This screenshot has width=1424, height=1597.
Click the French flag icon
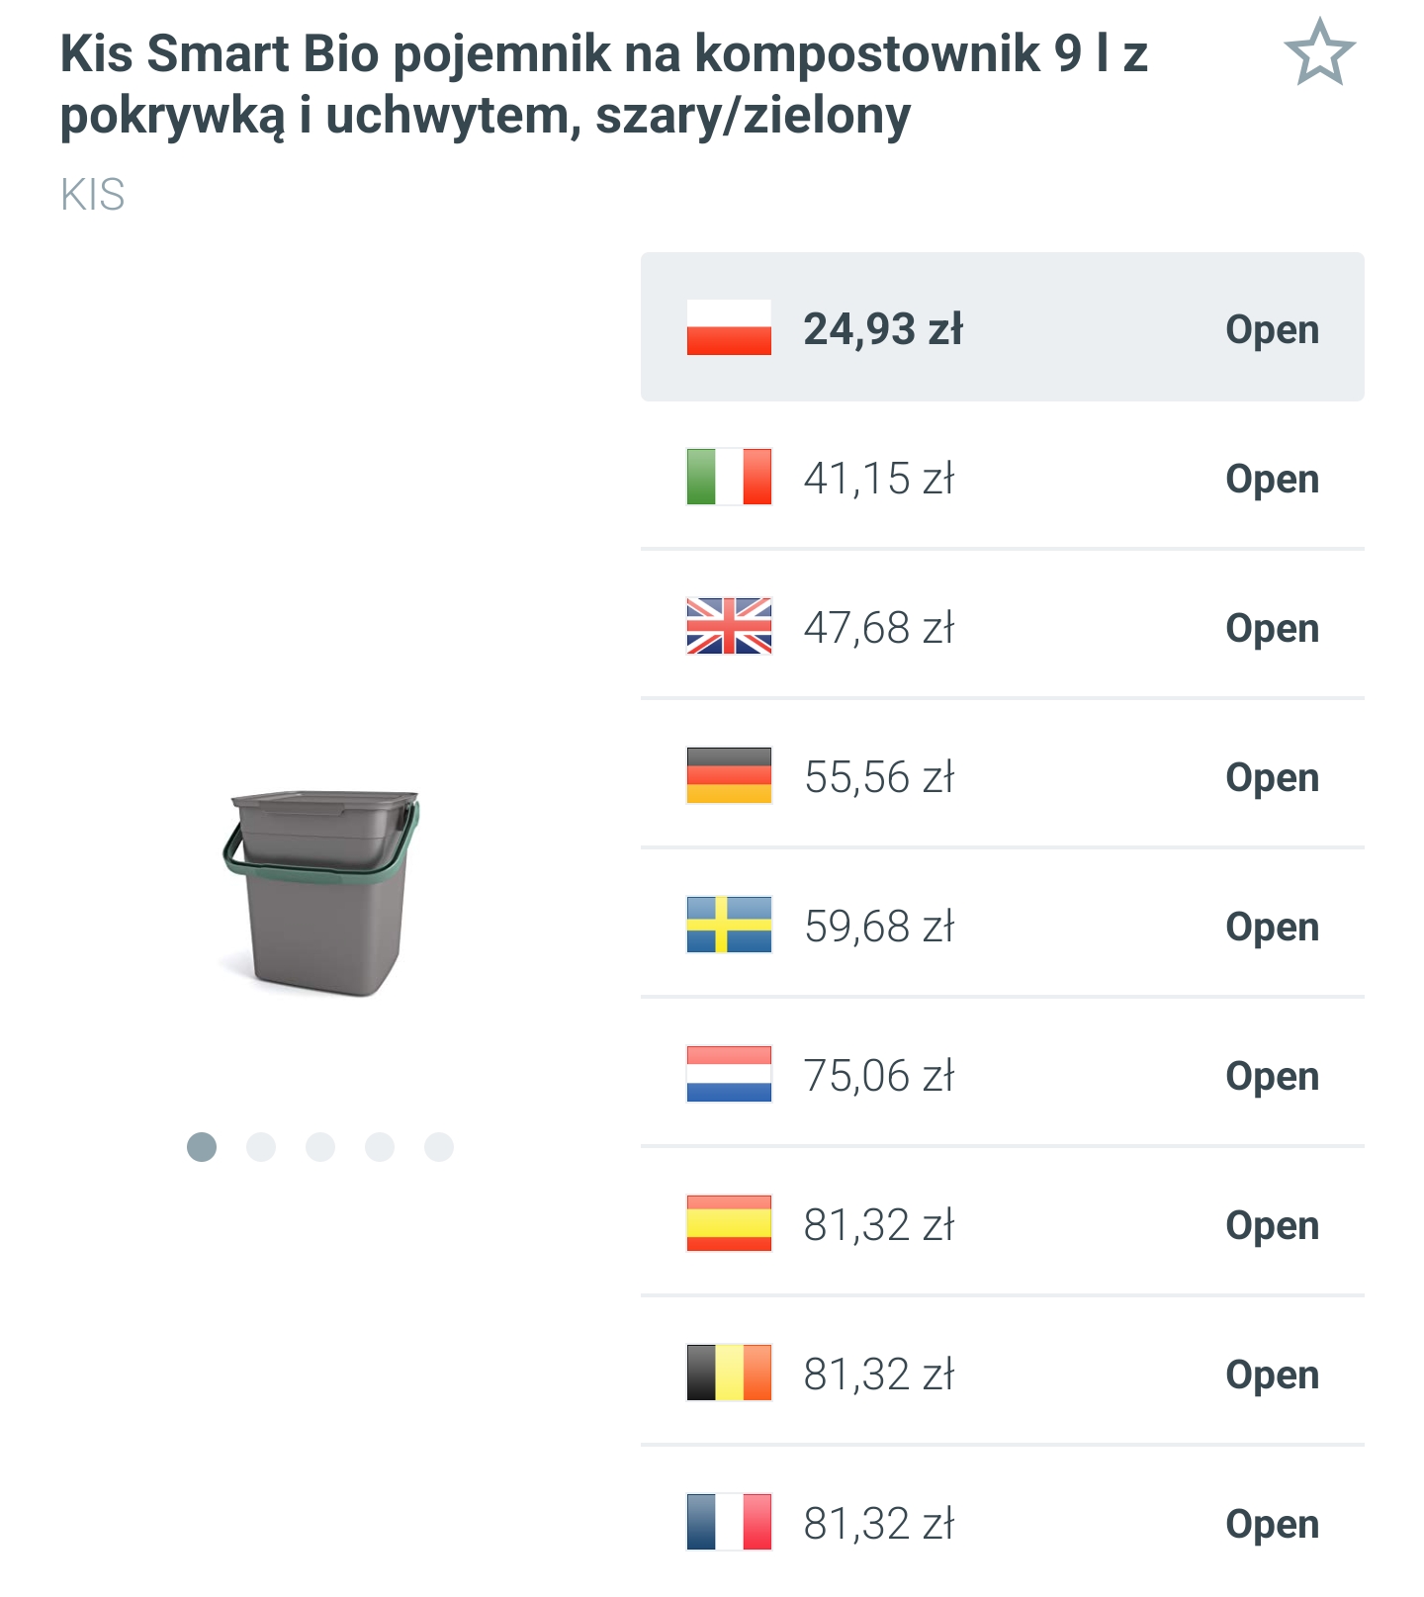[x=729, y=1522]
